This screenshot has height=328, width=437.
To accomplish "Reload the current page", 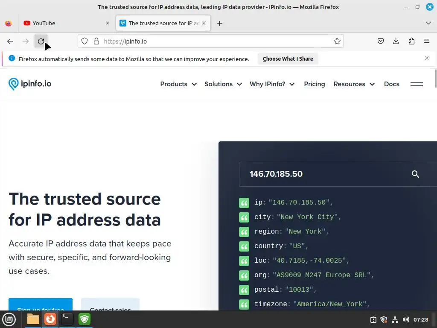I will tap(41, 41).
